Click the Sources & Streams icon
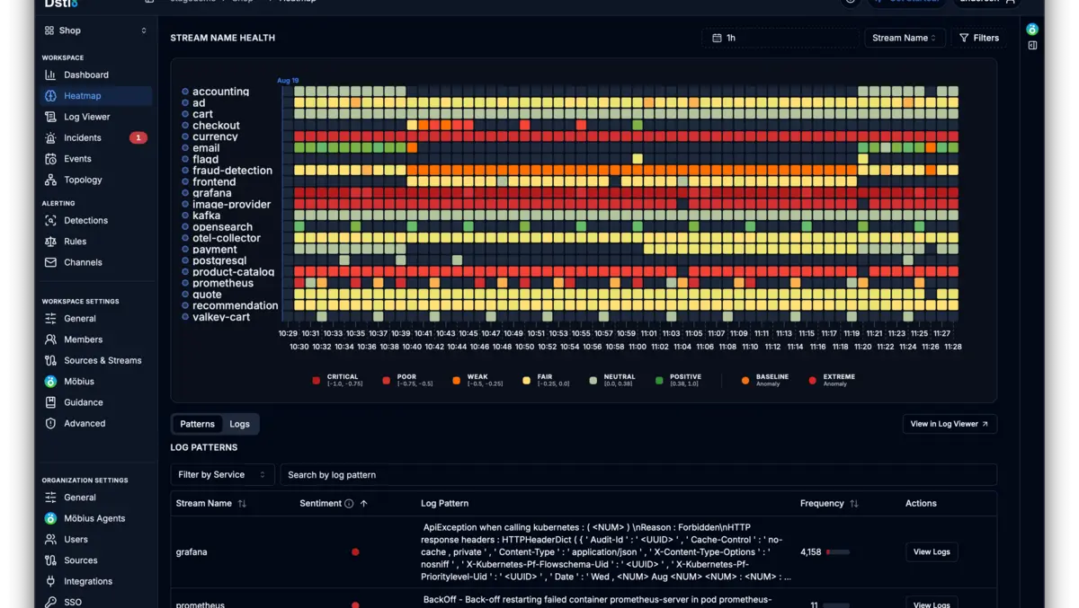 pos(50,360)
